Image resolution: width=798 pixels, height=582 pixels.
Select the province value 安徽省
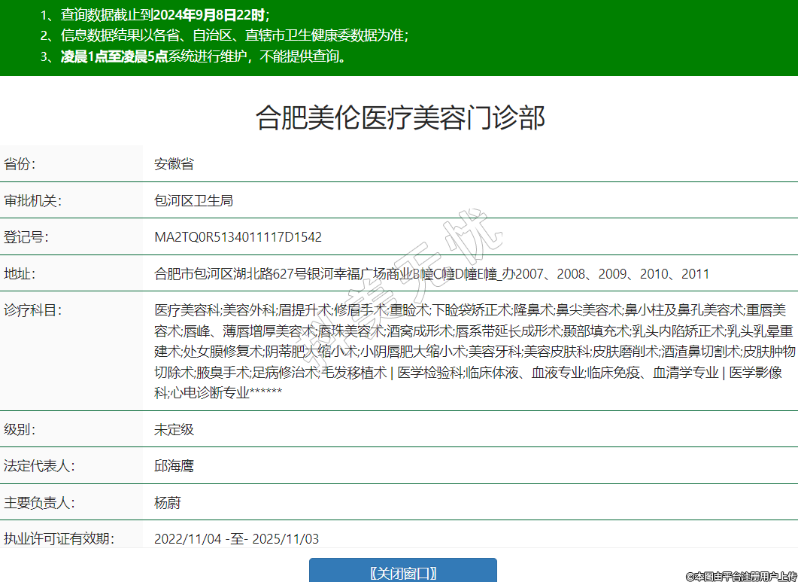click(174, 164)
